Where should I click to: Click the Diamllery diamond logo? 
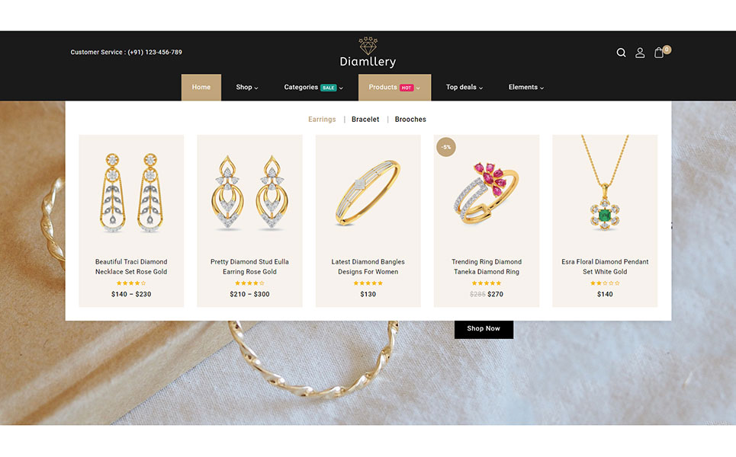(368, 52)
